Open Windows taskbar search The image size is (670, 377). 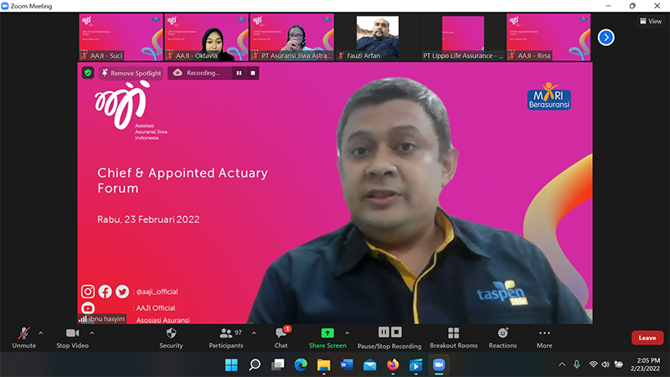255,365
